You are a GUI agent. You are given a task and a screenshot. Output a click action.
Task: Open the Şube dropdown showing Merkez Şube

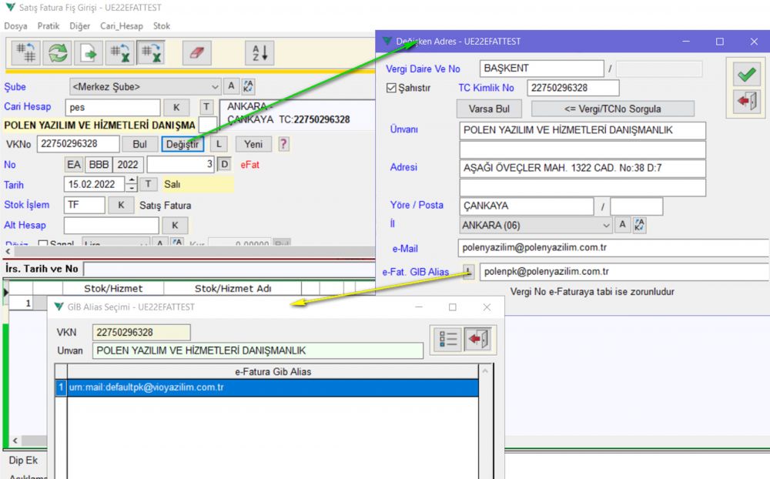(214, 87)
